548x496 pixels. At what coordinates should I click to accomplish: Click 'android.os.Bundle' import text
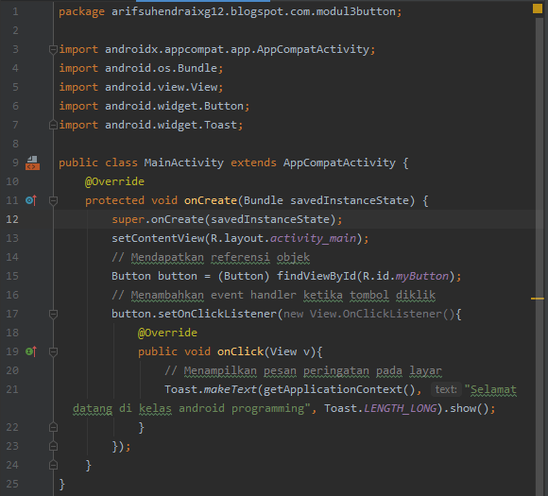point(161,68)
